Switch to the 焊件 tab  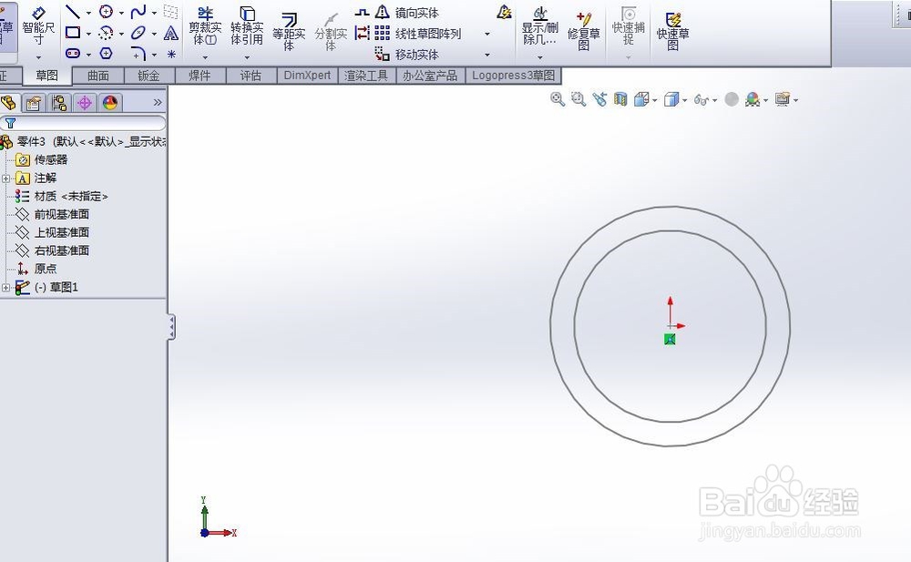(x=200, y=76)
